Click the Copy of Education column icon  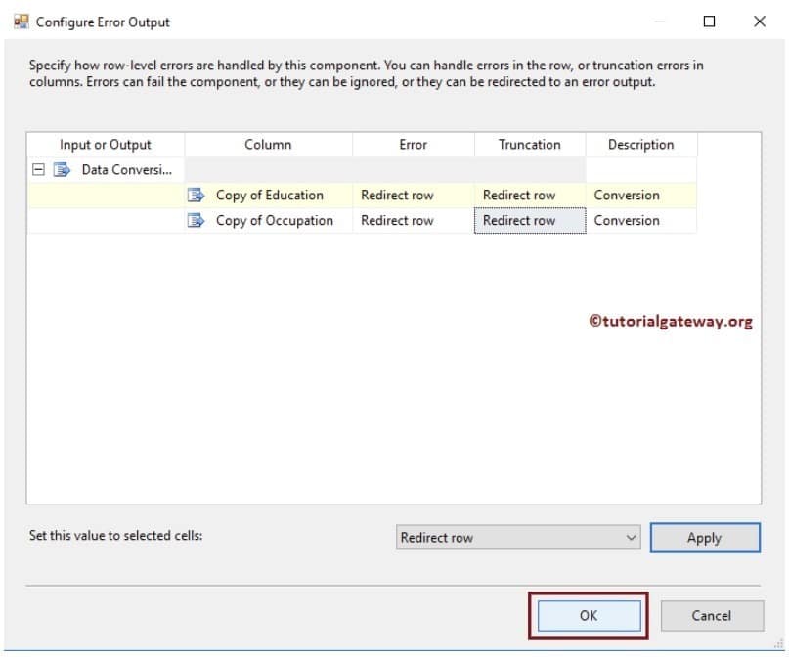(196, 195)
